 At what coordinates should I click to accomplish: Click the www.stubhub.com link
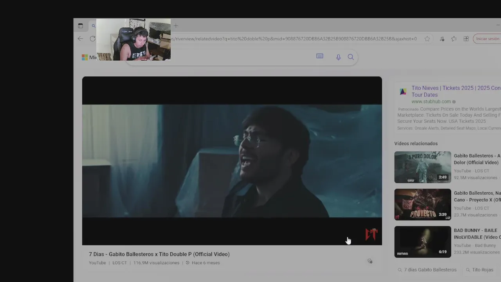(431, 101)
